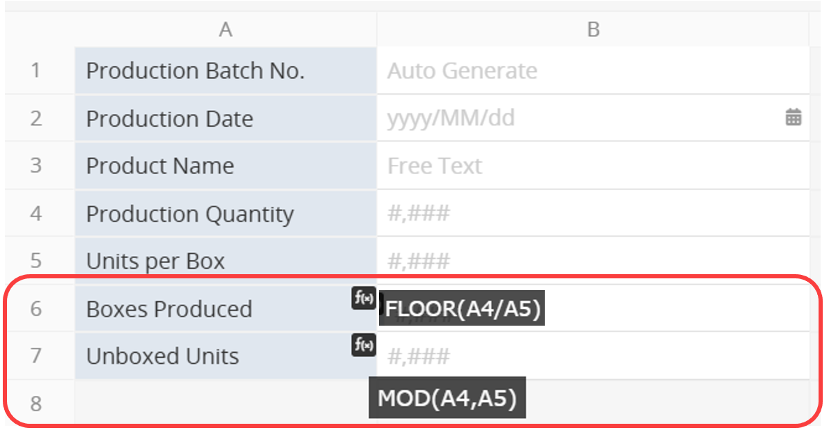
Task: Select row 8 header number
Action: 36,403
